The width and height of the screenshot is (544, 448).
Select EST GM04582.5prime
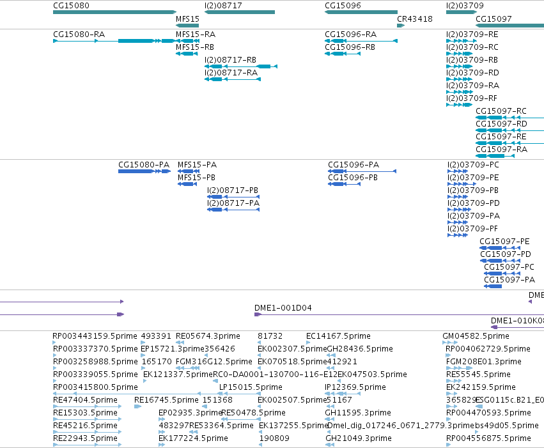[x=476, y=336]
